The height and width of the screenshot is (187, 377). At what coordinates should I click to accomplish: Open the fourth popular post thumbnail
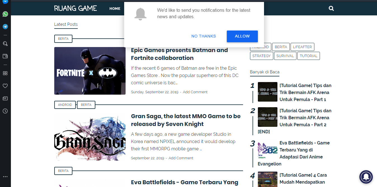pos(268,179)
